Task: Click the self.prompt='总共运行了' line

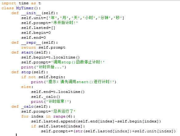Action: [48, 111]
